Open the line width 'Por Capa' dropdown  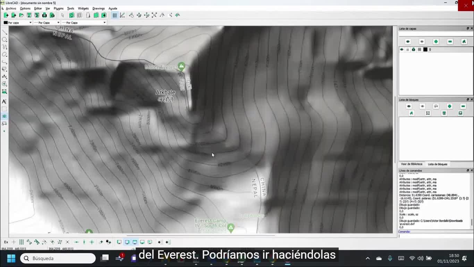(x=46, y=23)
